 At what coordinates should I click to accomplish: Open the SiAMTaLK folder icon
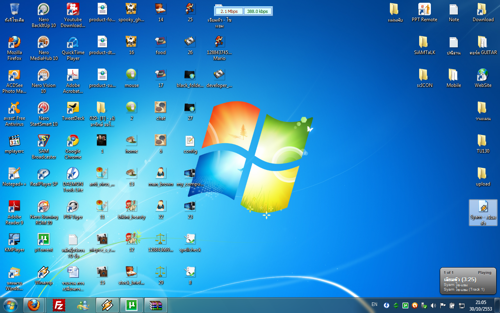(x=425, y=45)
